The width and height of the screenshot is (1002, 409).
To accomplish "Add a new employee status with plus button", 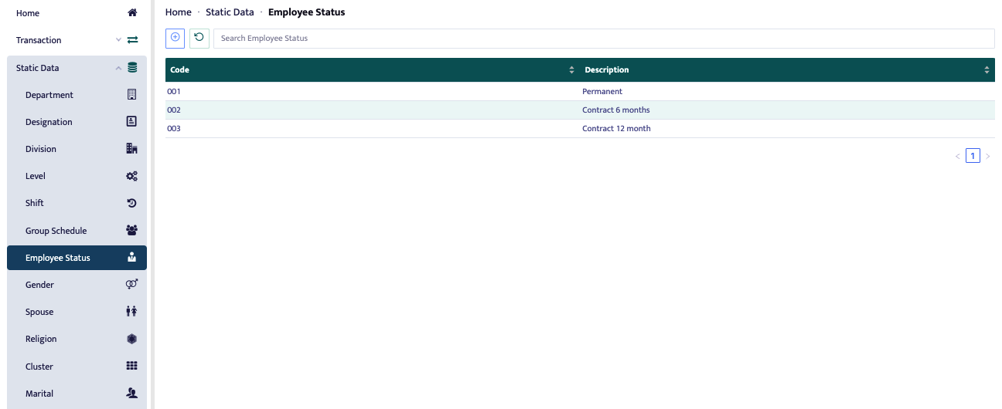I will pos(175,38).
